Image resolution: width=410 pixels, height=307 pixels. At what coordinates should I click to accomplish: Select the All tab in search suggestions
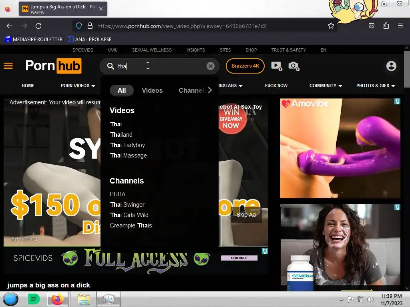(x=122, y=90)
